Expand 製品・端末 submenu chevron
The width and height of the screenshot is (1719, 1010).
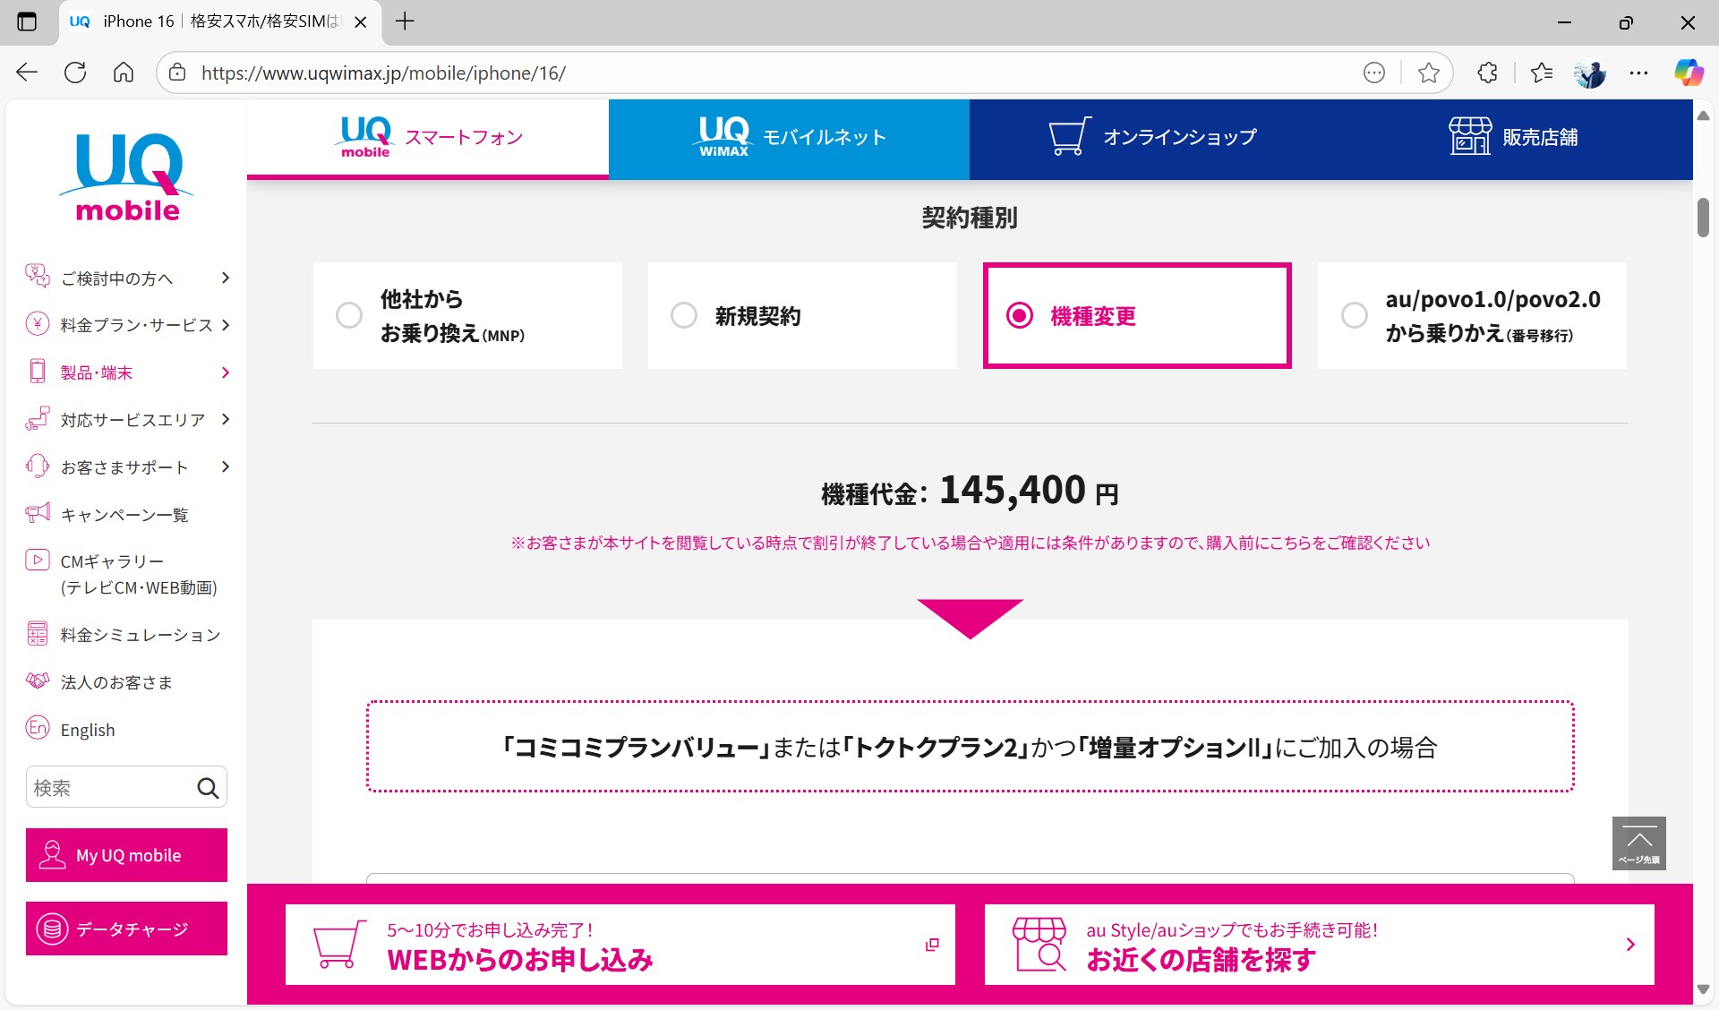click(226, 372)
